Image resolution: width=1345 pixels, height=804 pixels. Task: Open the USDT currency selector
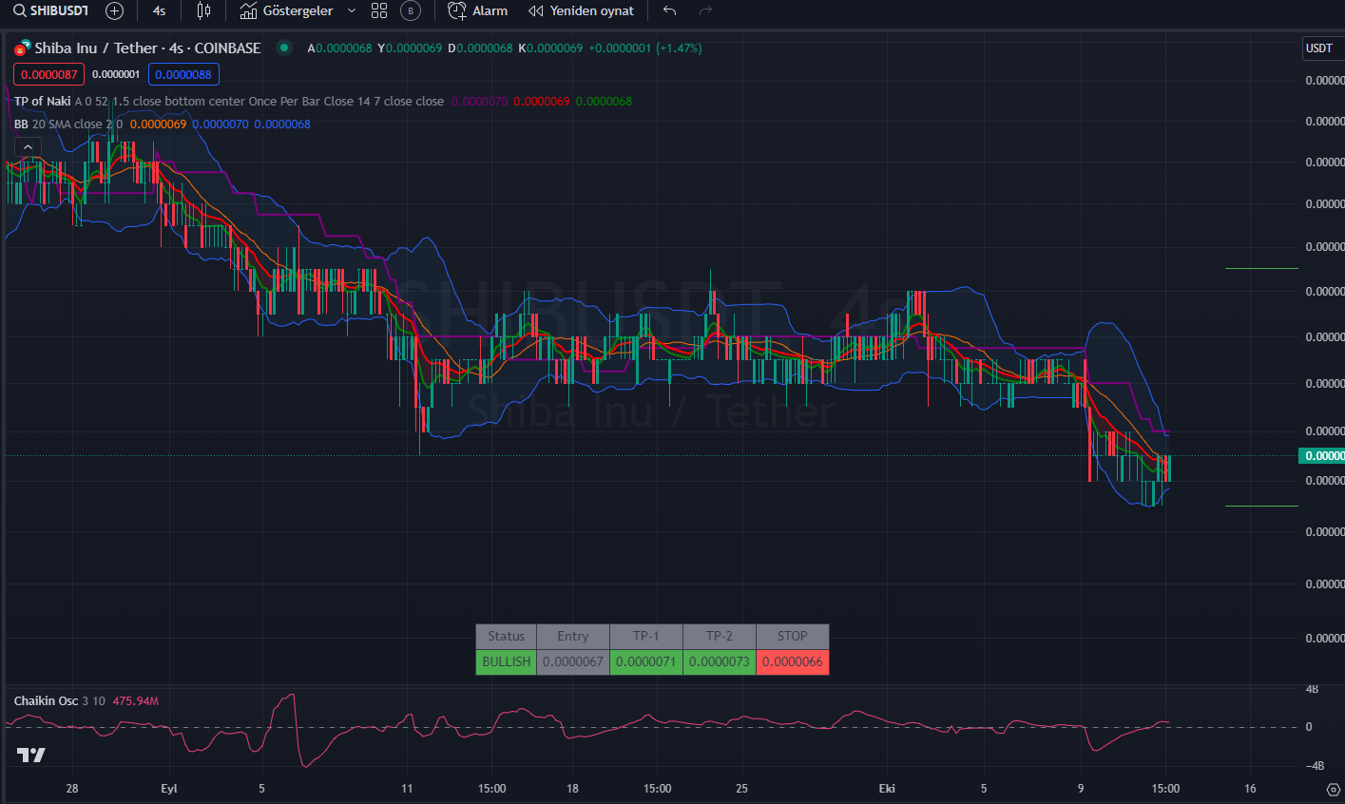click(x=1321, y=48)
